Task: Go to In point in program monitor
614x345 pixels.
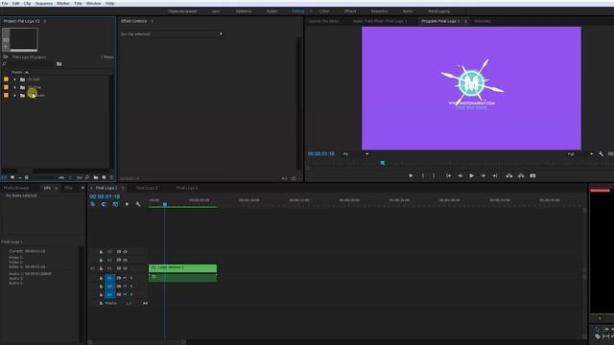Action: click(x=448, y=176)
